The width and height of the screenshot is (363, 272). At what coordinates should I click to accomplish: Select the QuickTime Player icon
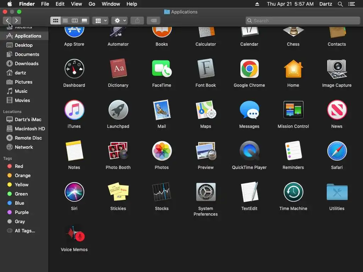[249, 151]
